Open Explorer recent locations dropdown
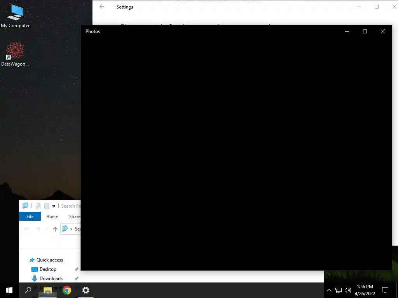This screenshot has height=298, width=398. point(47,229)
